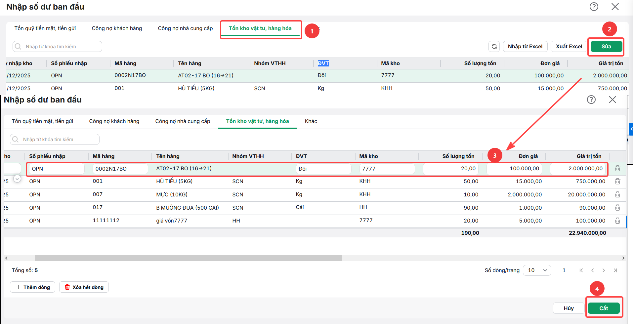Click the help icon in the lower window
The width and height of the screenshot is (633, 327).
click(591, 100)
